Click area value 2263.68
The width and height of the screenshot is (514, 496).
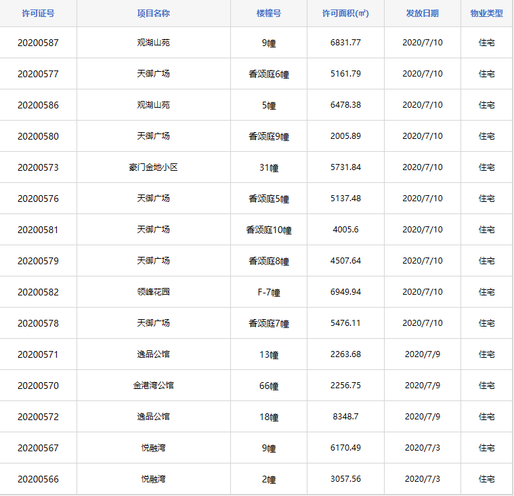pyautogui.click(x=345, y=354)
